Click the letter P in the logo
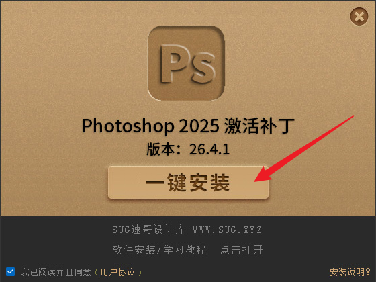 pos(173,64)
